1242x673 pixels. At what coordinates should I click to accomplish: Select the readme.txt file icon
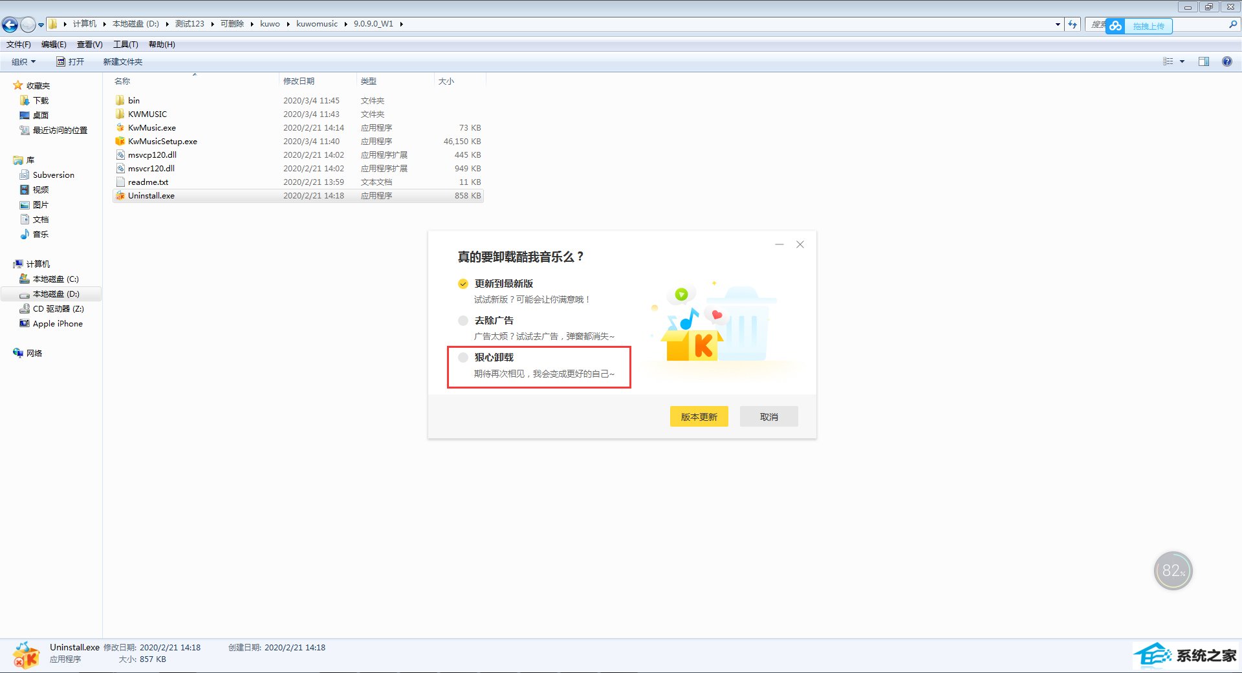coord(120,182)
